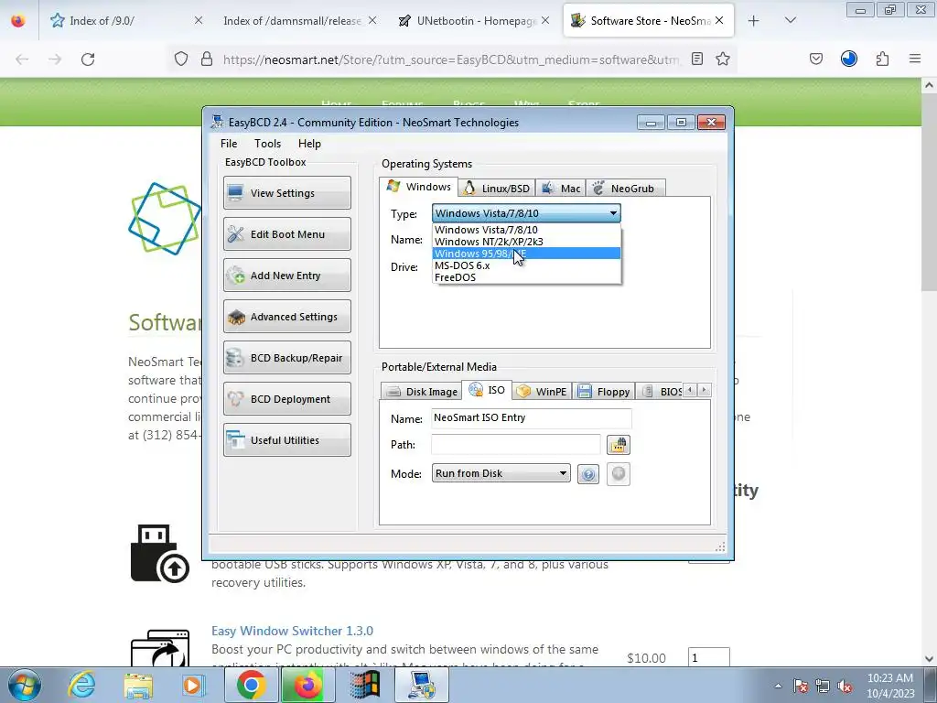Open a new Firefox tab with plus

coord(754,21)
